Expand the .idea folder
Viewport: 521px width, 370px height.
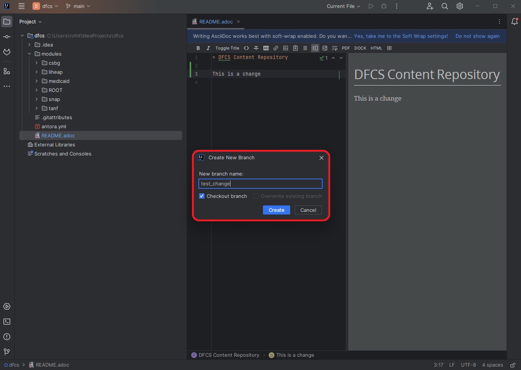point(29,45)
